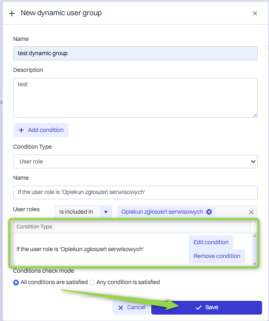The image size is (269, 321).
Task: Select 'All conditions are satisfied' option
Action: click(x=16, y=282)
